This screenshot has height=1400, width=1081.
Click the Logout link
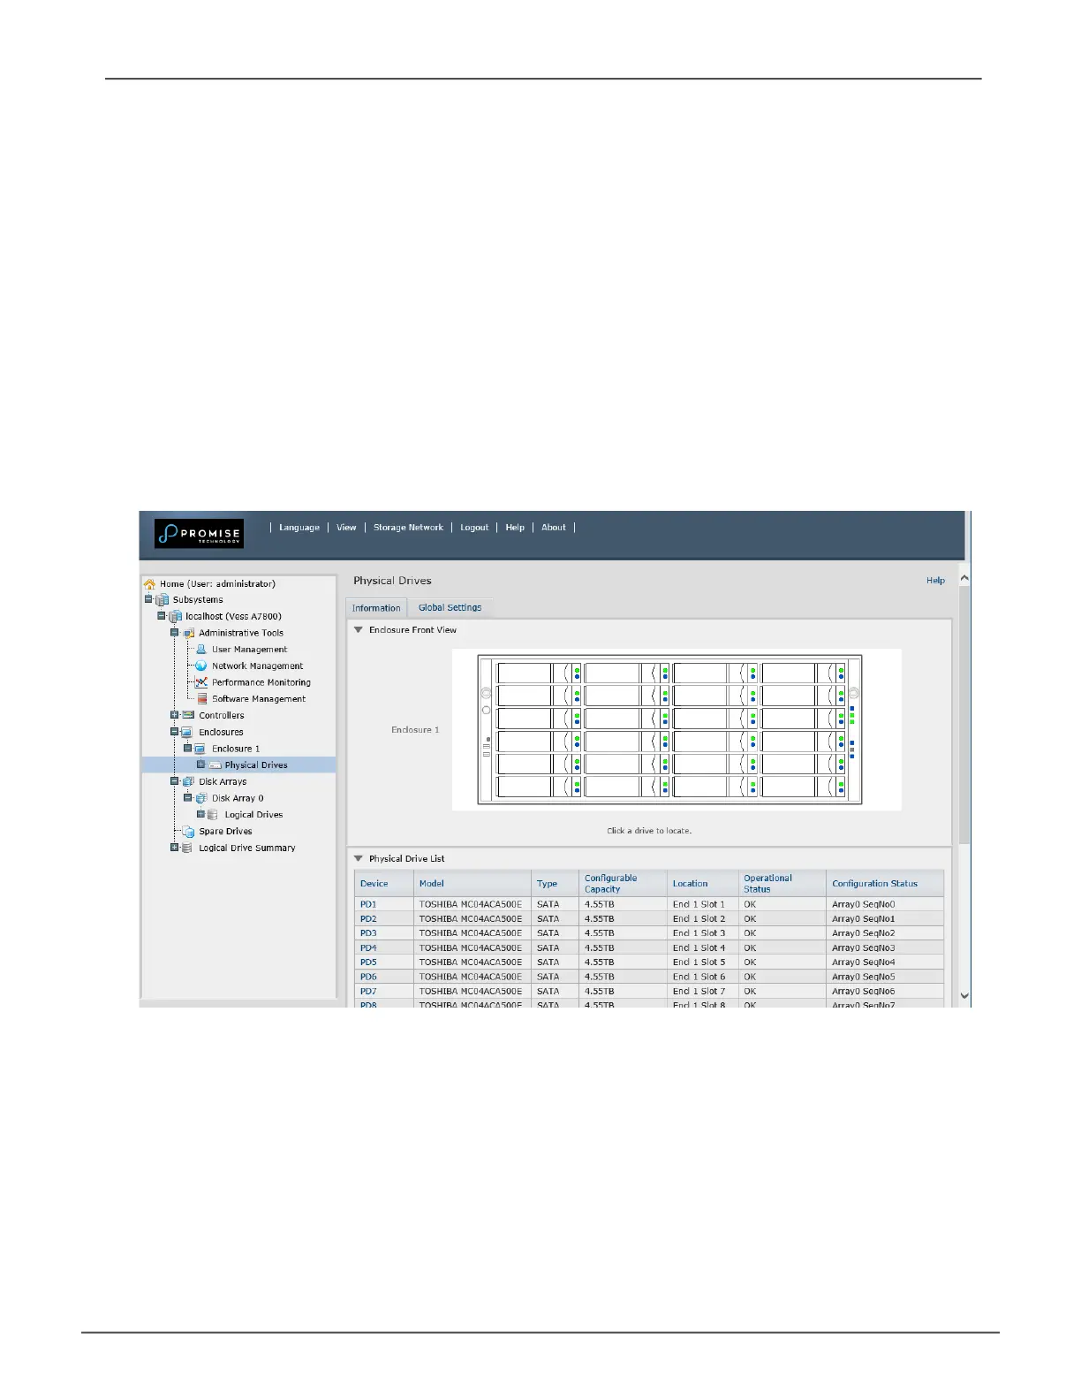click(x=474, y=528)
